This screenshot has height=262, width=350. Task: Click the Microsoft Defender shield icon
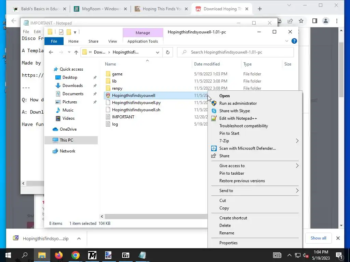pos(214,148)
